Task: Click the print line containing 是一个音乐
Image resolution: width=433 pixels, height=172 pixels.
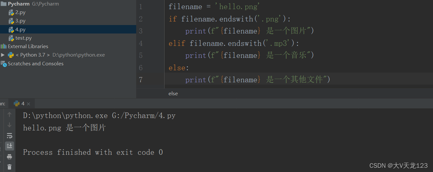Action: (250, 55)
